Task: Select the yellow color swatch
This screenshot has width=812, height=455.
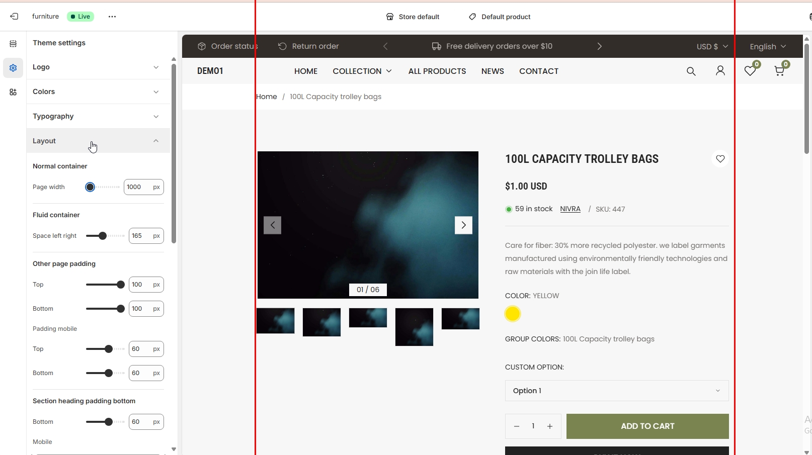Action: [513, 314]
